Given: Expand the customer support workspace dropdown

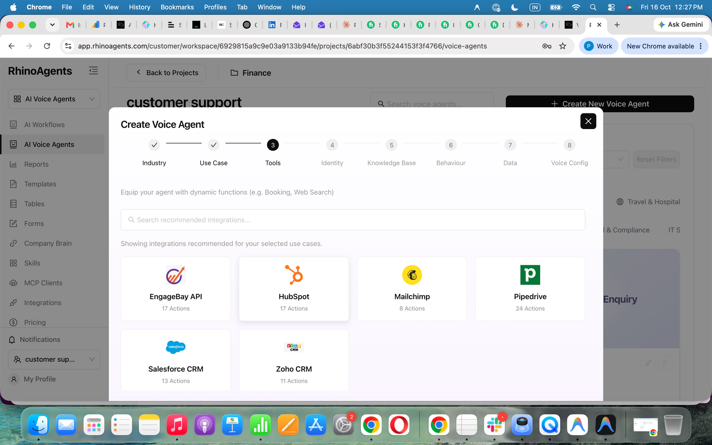Looking at the screenshot, I should click(54, 359).
